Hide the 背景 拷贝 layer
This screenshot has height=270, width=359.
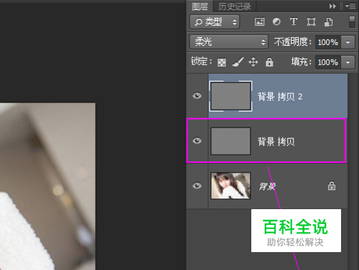point(197,141)
